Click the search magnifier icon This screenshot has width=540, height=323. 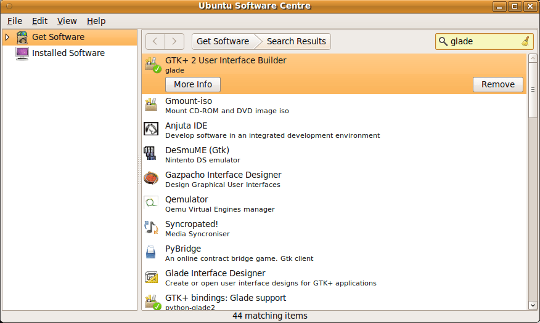pyautogui.click(x=443, y=42)
